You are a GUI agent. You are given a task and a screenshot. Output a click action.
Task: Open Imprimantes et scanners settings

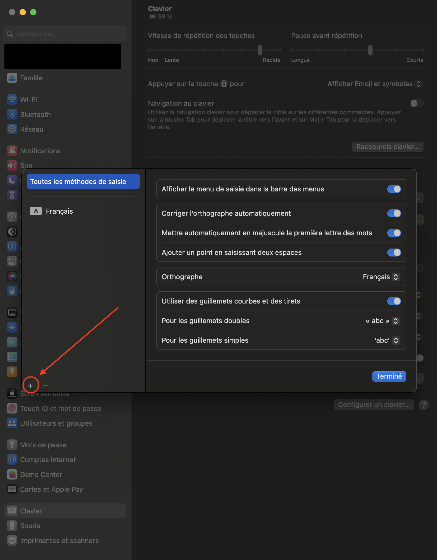pyautogui.click(x=59, y=541)
